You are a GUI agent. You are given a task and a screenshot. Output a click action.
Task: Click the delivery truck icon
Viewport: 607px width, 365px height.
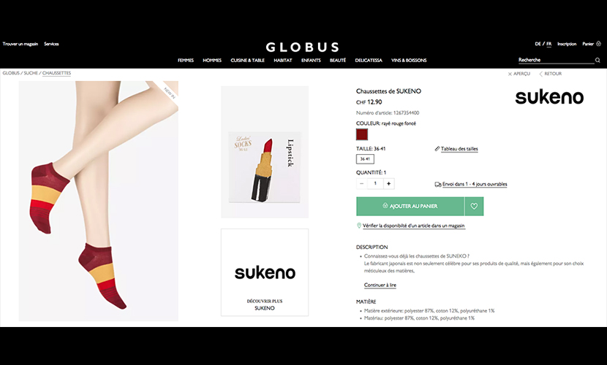(x=438, y=185)
